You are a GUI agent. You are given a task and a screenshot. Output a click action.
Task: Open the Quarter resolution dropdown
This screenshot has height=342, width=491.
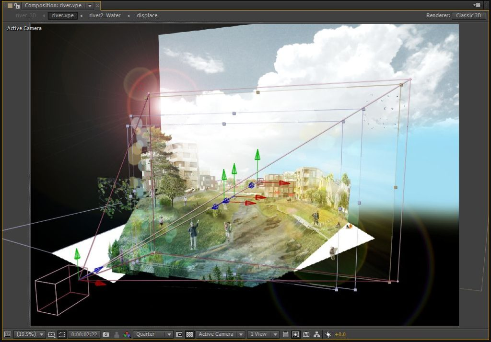click(x=153, y=334)
